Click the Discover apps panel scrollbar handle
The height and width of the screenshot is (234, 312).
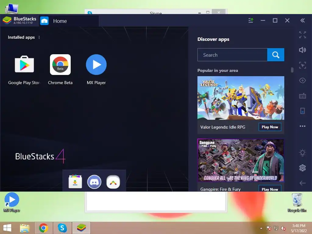292,70
